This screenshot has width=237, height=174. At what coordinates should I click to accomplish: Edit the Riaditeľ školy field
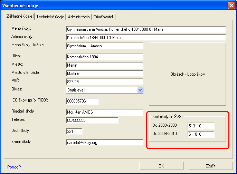click(105, 112)
